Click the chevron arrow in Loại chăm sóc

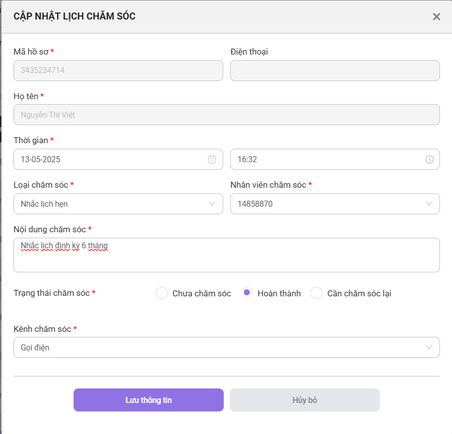pos(212,204)
